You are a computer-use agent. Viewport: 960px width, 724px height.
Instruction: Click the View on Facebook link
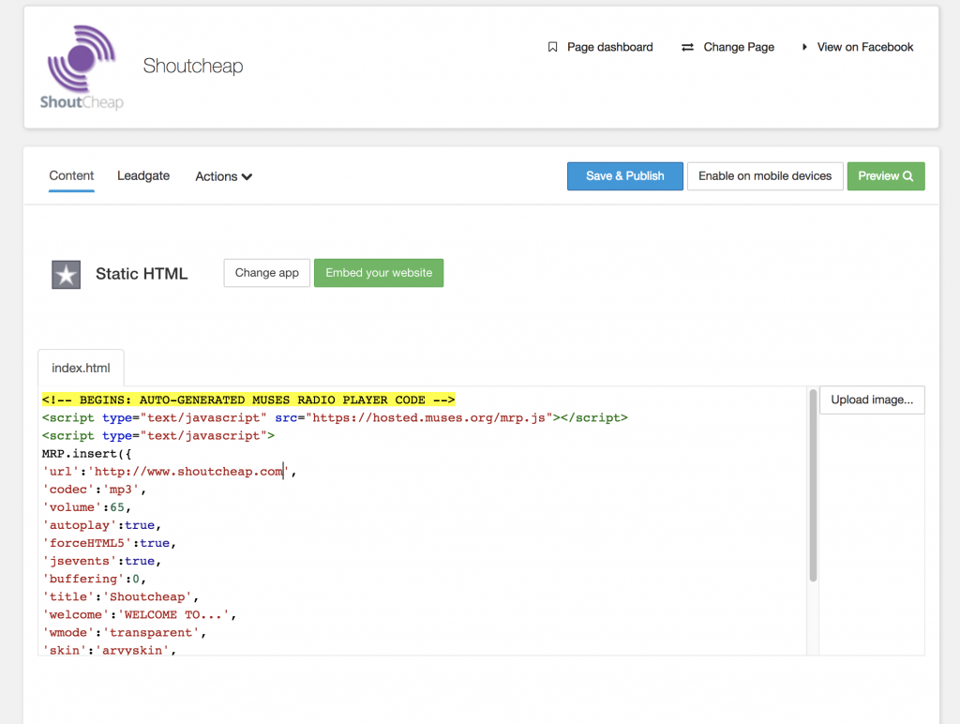[864, 47]
